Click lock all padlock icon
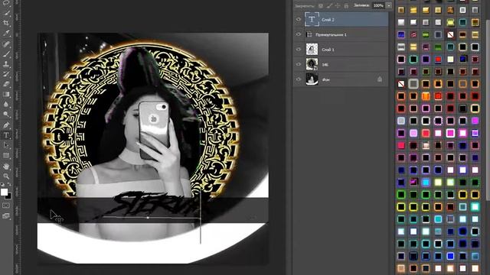 (x=346, y=5)
